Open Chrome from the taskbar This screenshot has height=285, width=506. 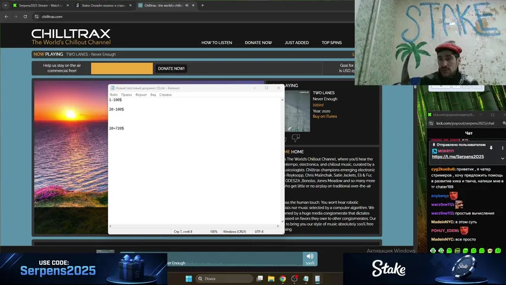pos(283,278)
